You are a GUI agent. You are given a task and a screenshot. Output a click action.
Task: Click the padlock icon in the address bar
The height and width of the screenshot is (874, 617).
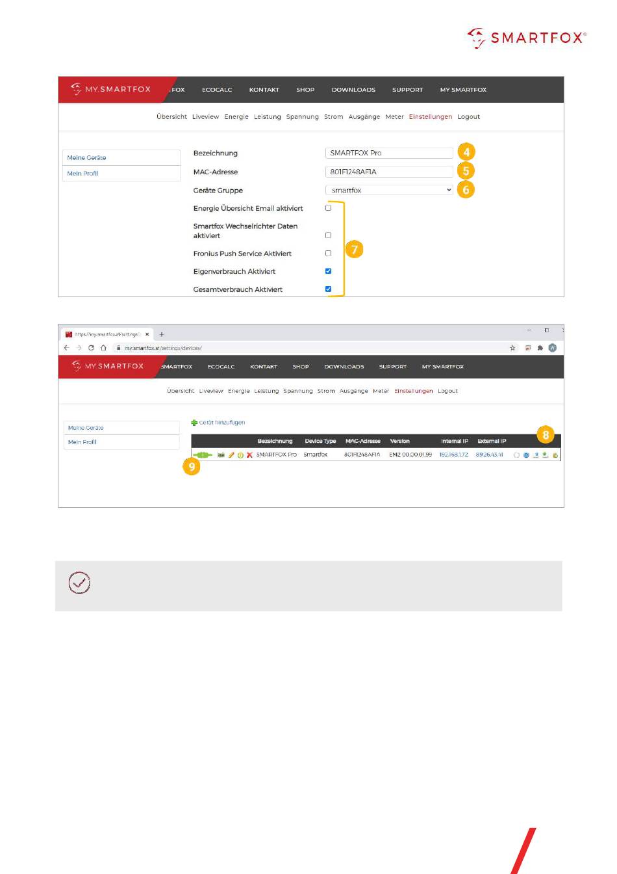pos(118,348)
